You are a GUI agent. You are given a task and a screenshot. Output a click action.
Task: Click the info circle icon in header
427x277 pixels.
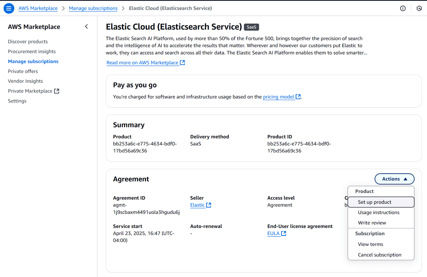click(x=403, y=9)
